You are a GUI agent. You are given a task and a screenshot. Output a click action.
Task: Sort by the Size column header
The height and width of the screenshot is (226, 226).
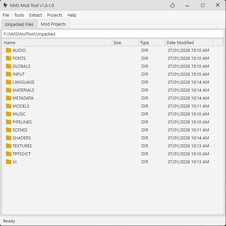pyautogui.click(x=125, y=42)
